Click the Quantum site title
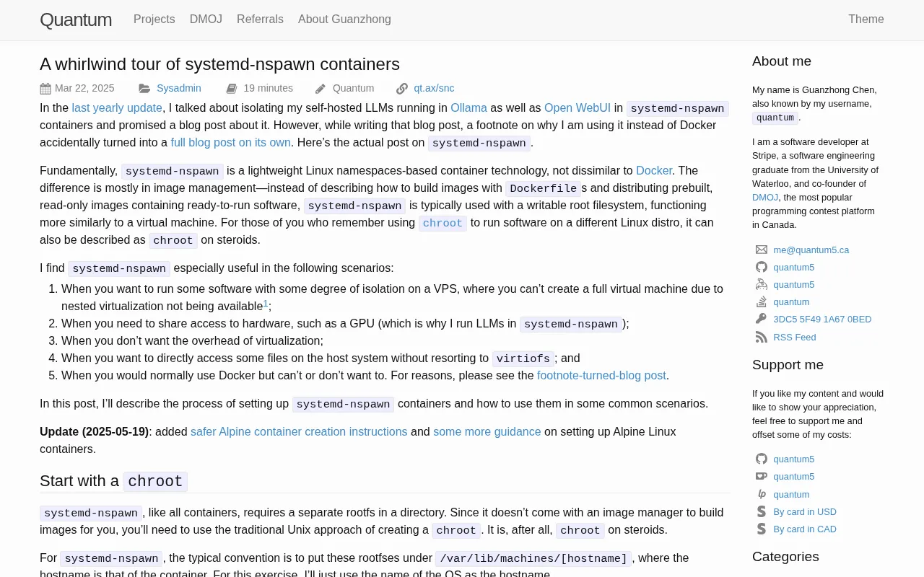 point(76,19)
